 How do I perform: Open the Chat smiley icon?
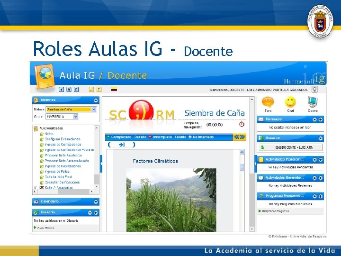pyautogui.click(x=290, y=102)
